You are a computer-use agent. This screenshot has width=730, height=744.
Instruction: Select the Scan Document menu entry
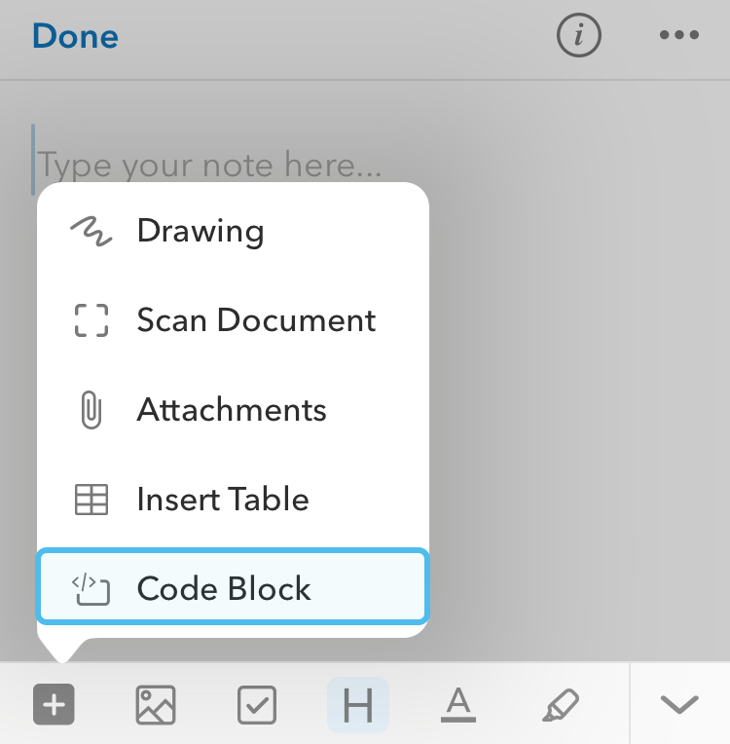pos(256,320)
